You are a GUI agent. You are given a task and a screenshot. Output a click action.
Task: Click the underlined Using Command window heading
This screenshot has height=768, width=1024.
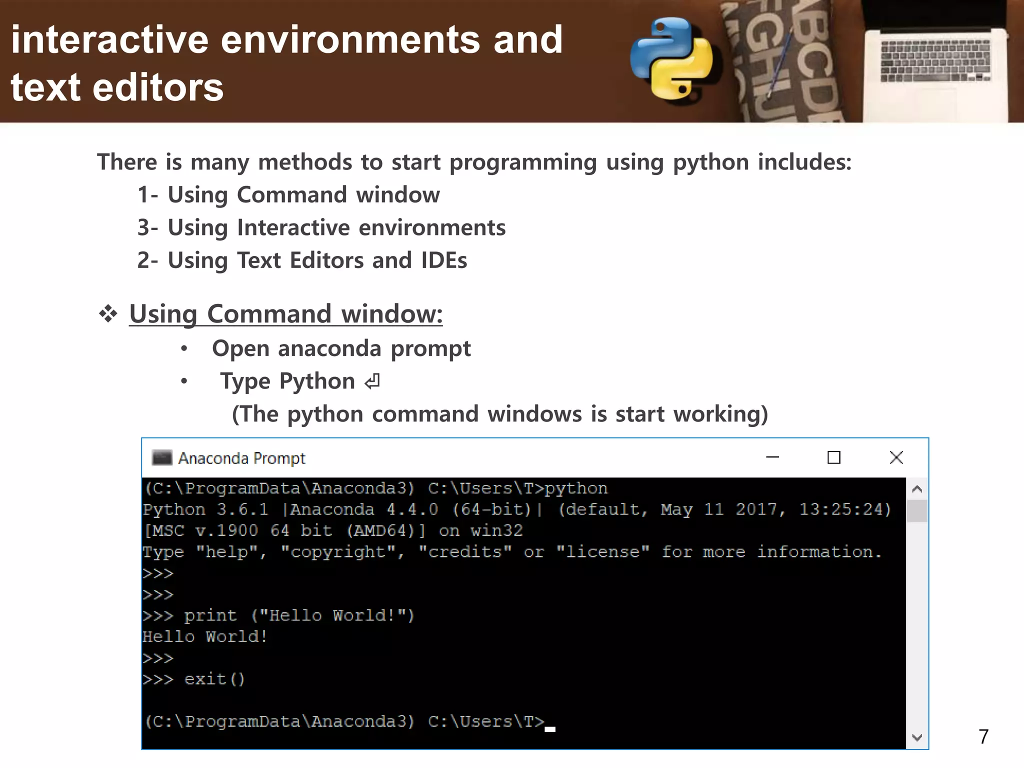(285, 314)
